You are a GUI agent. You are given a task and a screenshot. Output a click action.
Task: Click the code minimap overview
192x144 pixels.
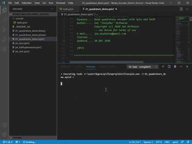(182, 40)
